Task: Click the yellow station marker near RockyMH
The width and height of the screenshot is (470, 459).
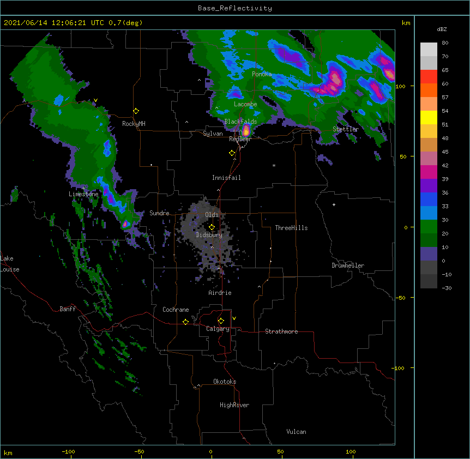Action: pos(136,111)
